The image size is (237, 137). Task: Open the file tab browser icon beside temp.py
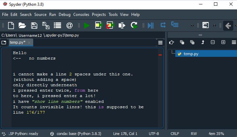tap(4, 43)
